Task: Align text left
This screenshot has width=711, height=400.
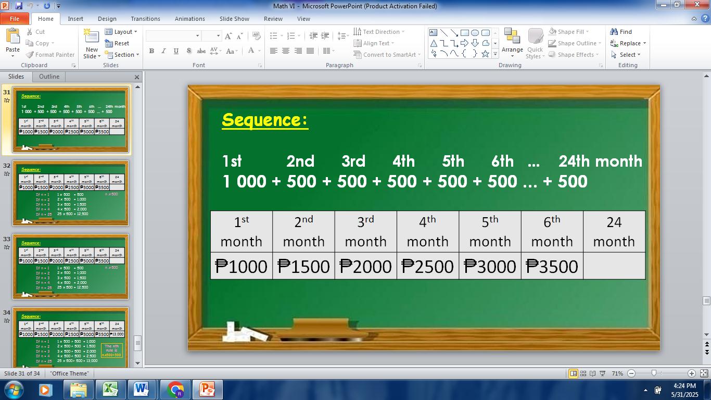Action: pos(274,51)
